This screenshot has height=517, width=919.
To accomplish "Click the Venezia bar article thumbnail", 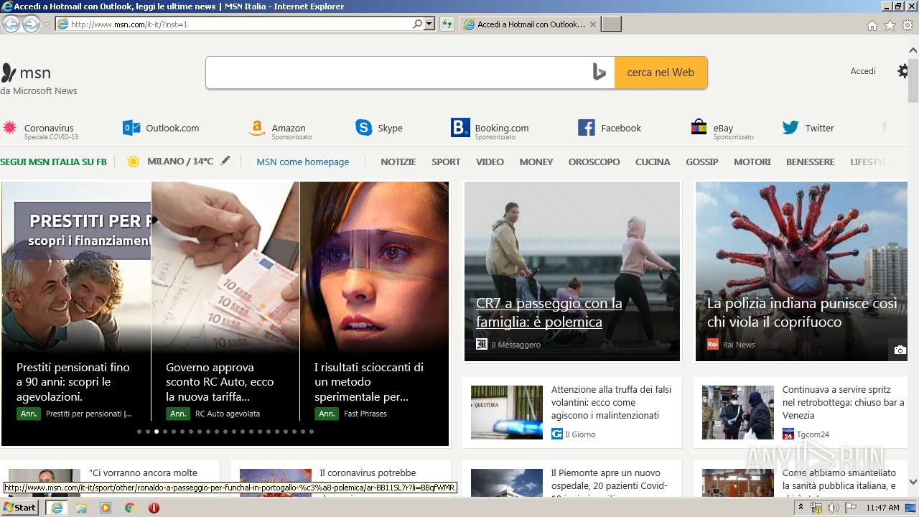I will point(738,412).
